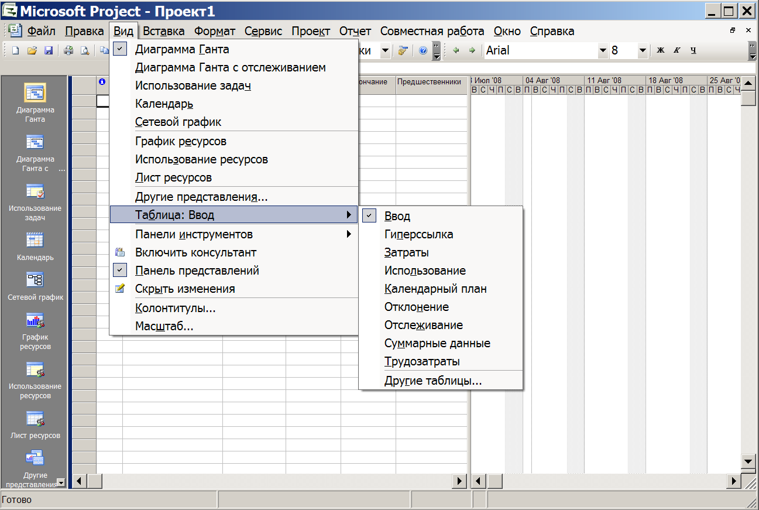The height and width of the screenshot is (510, 759).
Task: Click vertical scrollbar down arrow
Action: click(748, 461)
